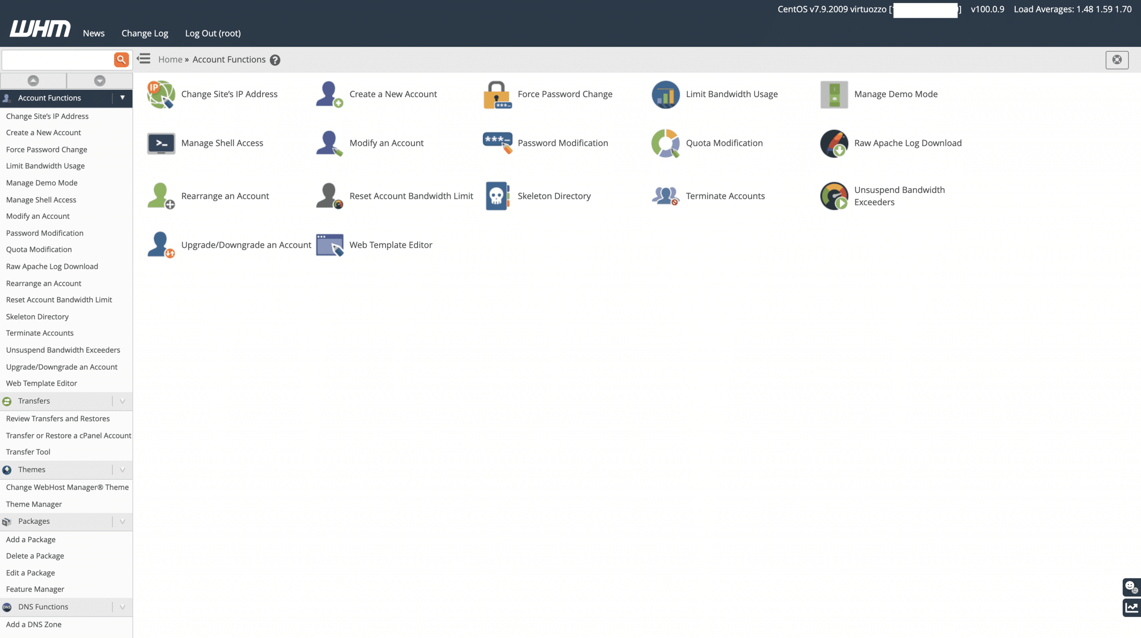Launch the Manage Shell Access terminal icon

pyautogui.click(x=161, y=143)
